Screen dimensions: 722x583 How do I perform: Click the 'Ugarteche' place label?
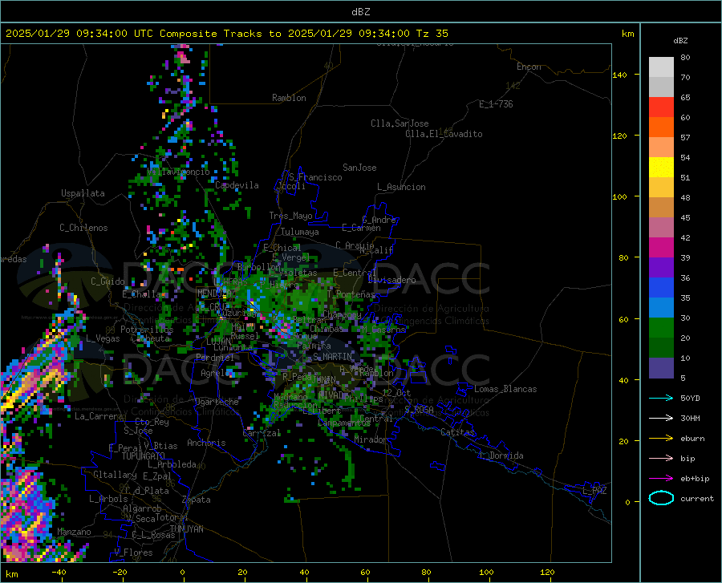(217, 402)
